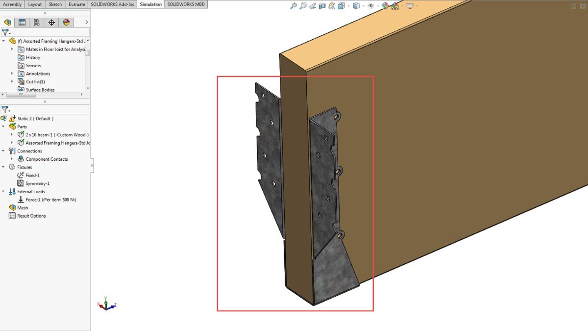Click the Edit Appearance color ball icon

coord(385,6)
